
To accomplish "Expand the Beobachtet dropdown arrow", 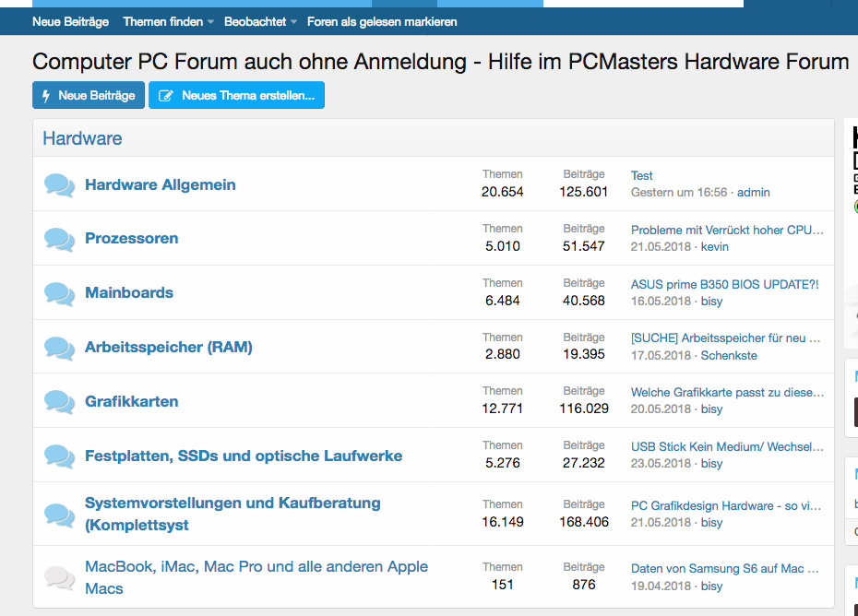I will [x=294, y=22].
